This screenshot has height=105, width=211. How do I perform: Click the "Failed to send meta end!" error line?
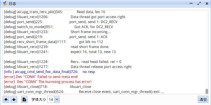[41, 77]
